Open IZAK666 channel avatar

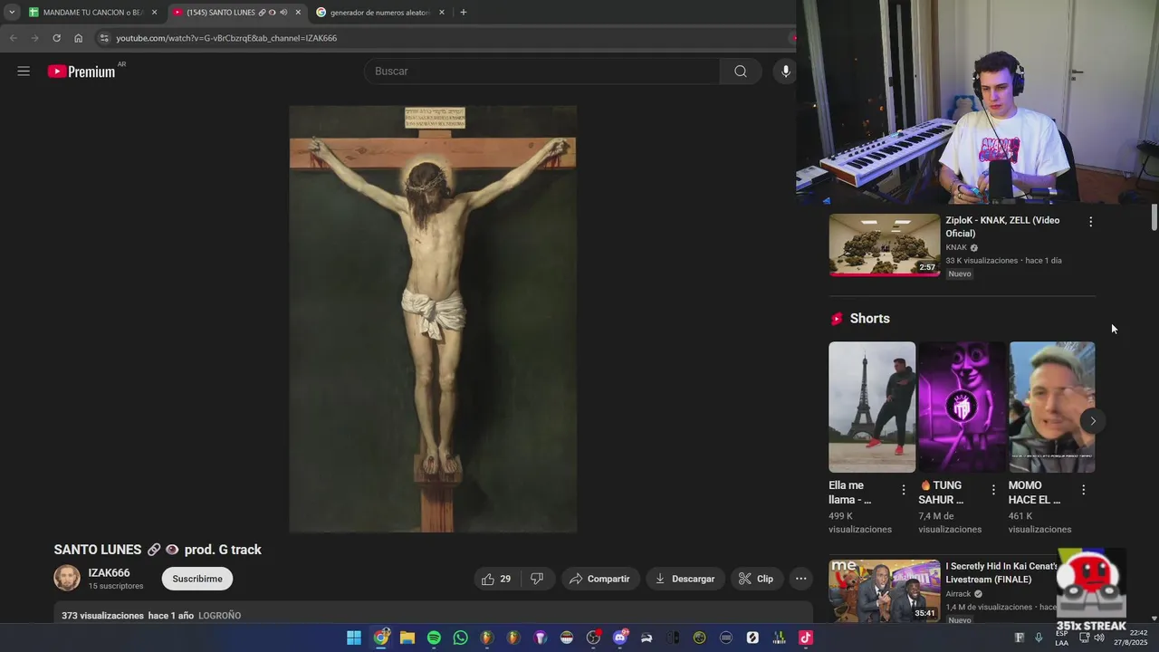[67, 578]
